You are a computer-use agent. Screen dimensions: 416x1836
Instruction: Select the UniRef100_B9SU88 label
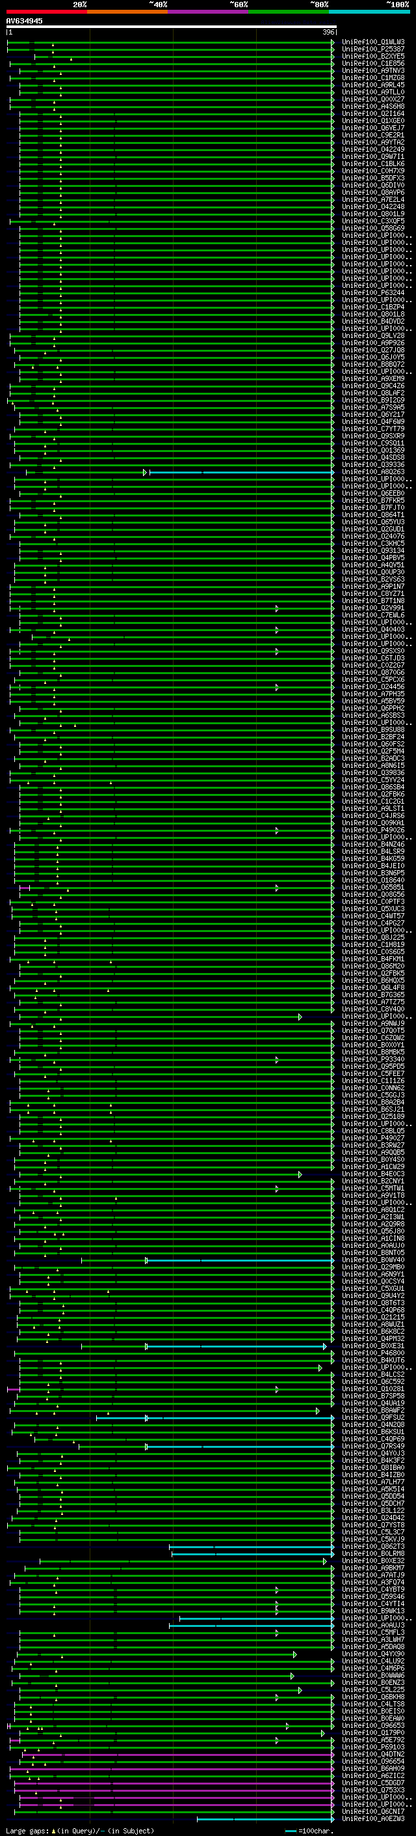coord(373,730)
